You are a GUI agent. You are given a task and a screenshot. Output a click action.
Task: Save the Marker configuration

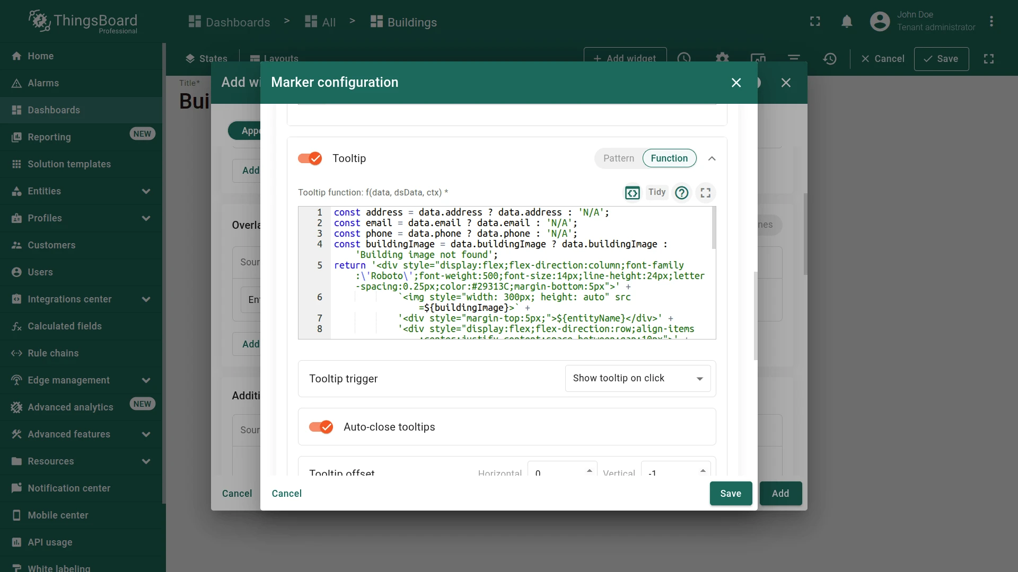731,494
